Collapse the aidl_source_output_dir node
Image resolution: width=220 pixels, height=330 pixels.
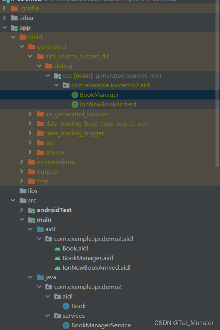(x=30, y=56)
